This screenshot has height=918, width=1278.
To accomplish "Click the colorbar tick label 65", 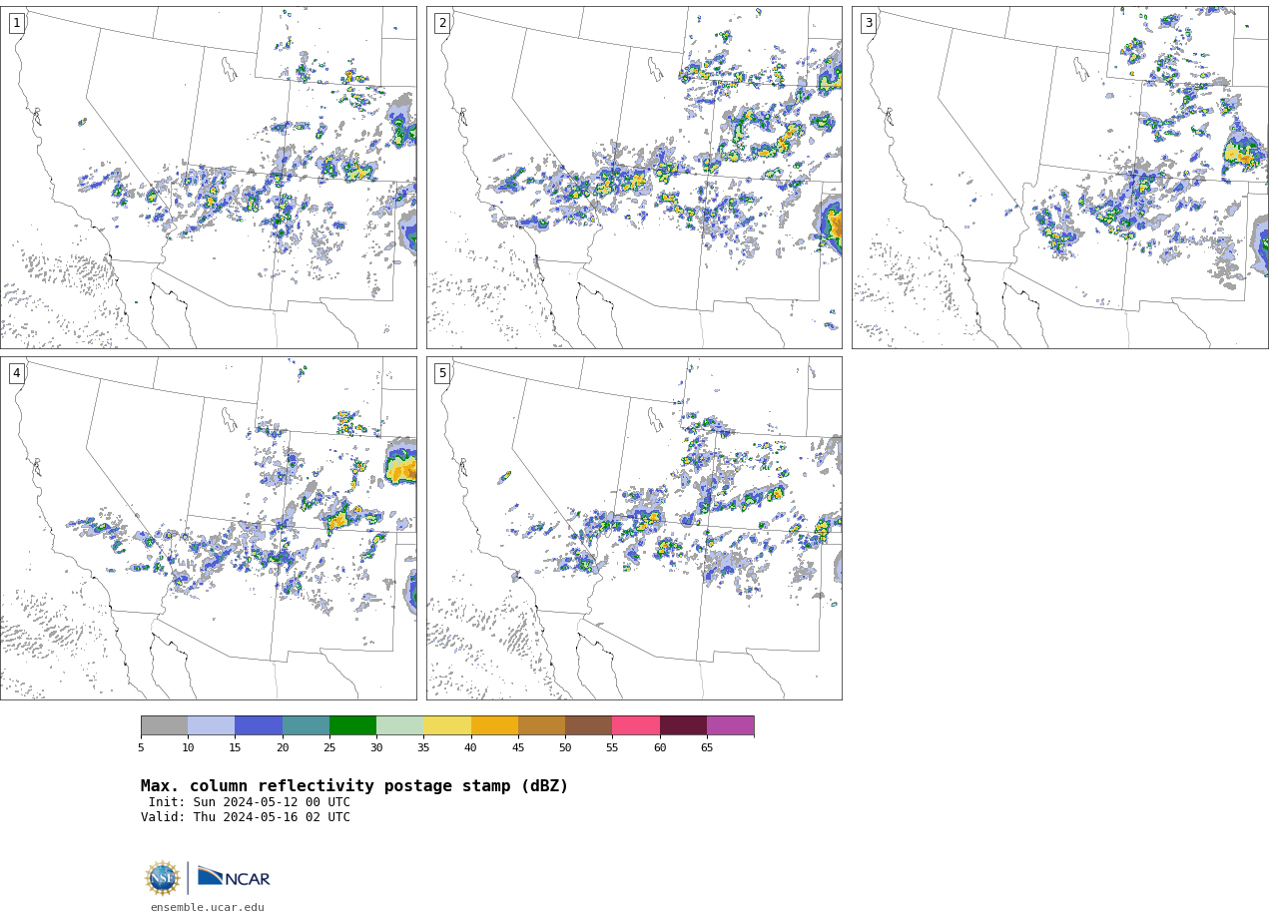I will [x=707, y=748].
